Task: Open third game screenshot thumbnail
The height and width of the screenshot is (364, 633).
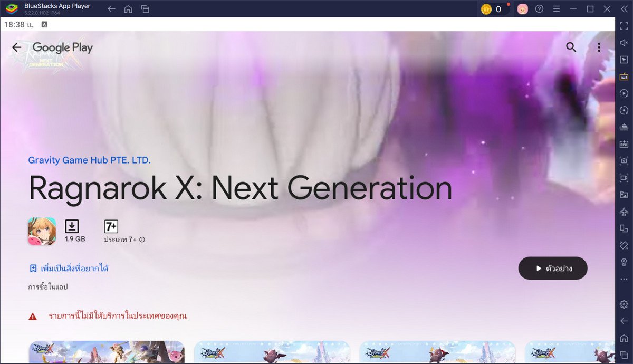Action: [437, 352]
